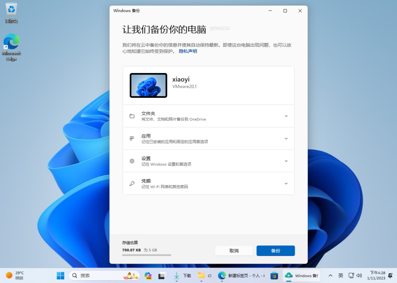Click the key icon in 凭据 row
397x283 pixels.
[132, 183]
